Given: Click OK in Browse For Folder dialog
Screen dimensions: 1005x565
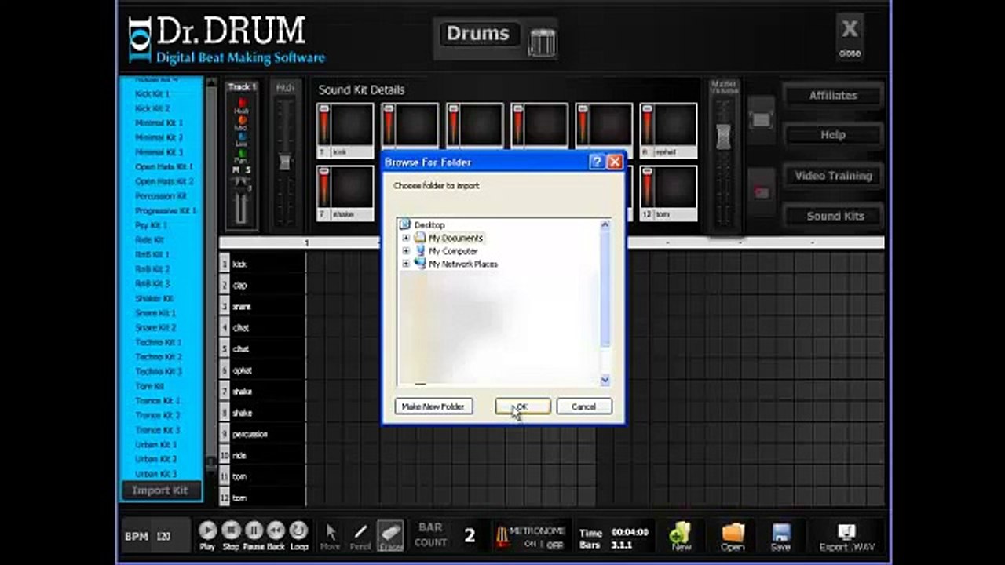Looking at the screenshot, I should click(x=522, y=406).
